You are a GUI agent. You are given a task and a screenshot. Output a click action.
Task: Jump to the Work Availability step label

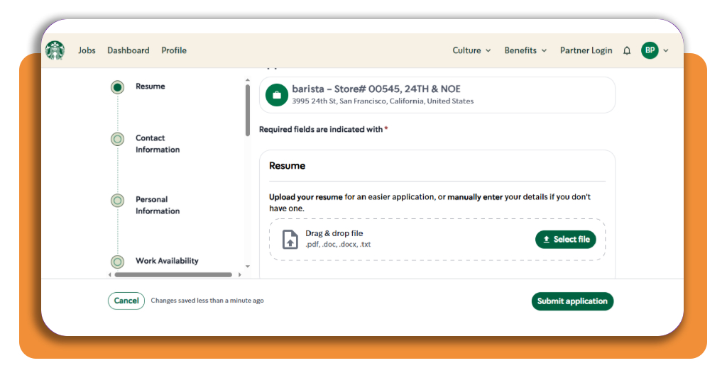tap(167, 261)
